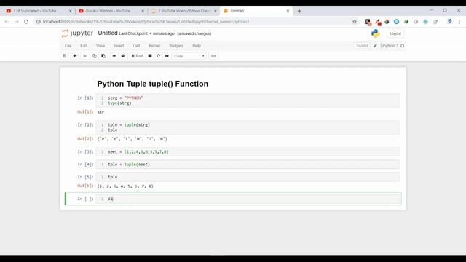The width and height of the screenshot is (466, 262).
Task: Interrupt the kernel with stop icon
Action: click(x=150, y=56)
